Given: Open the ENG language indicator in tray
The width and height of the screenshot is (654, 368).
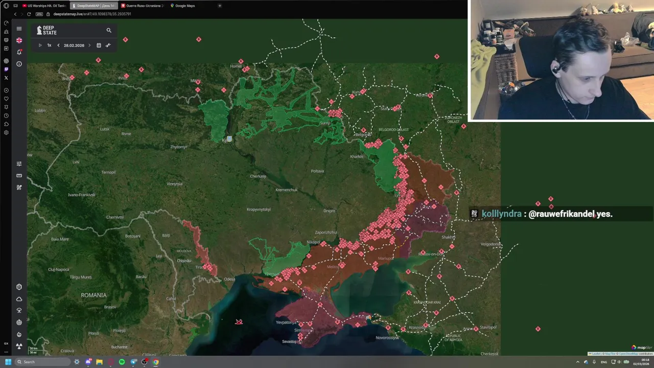Looking at the screenshot, I should tap(604, 362).
